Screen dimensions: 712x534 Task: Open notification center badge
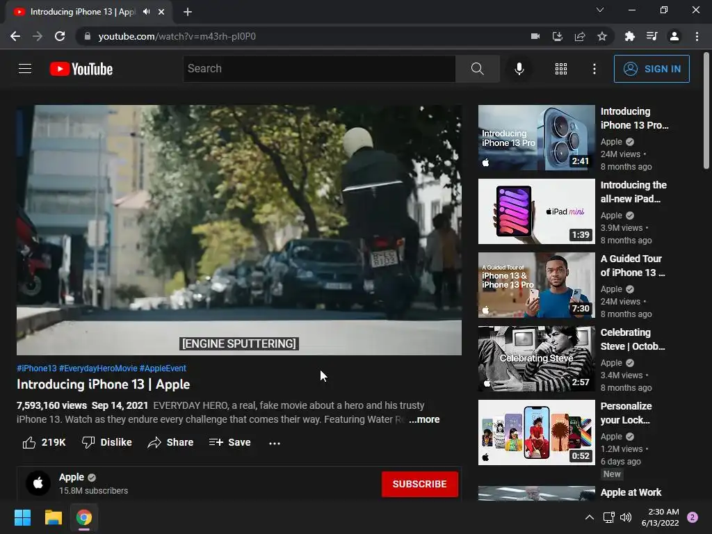(693, 517)
